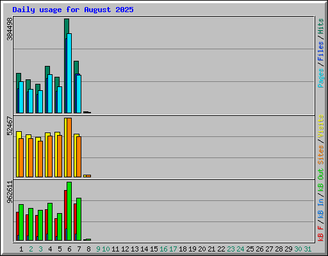Viewport: 328px width, 256px height.
Task: Click the 'Sites' legend label
Action: pyautogui.click(x=321, y=155)
